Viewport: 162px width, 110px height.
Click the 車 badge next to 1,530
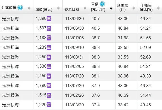(49, 66)
